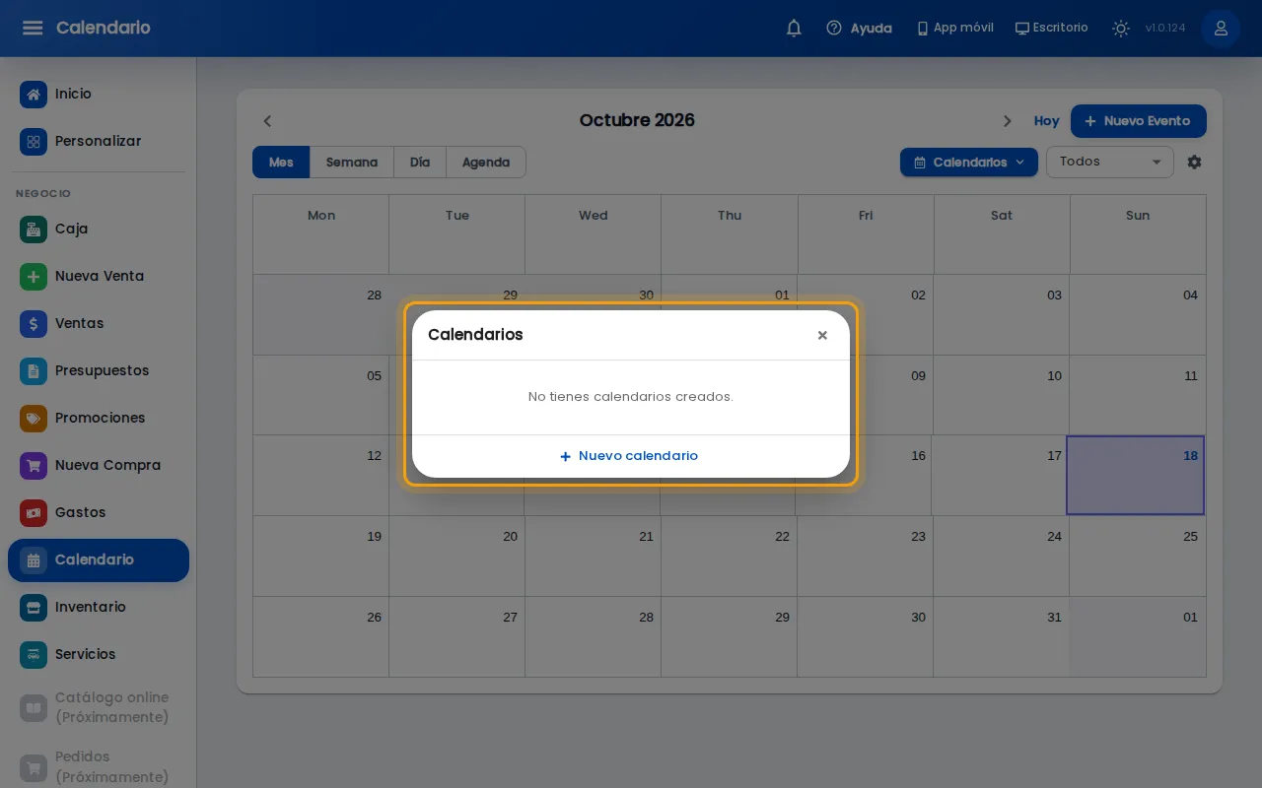This screenshot has height=788, width=1262.
Task: Click the Nueva Venta plus icon
Action: (x=34, y=277)
